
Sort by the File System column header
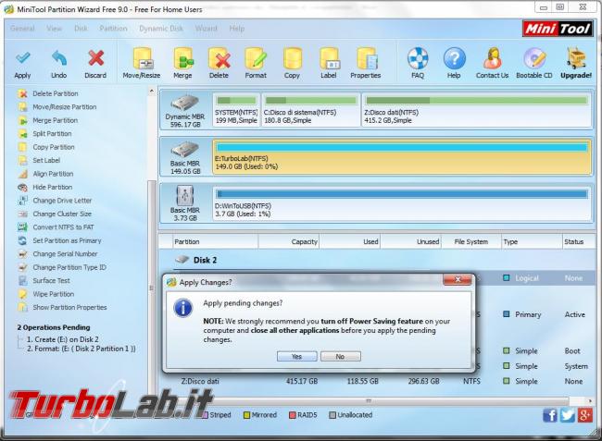pyautogui.click(x=471, y=242)
